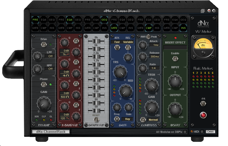Toggle the 500 band switch in EQ
Viewport: 228px width, 146px height.
pos(76,84)
